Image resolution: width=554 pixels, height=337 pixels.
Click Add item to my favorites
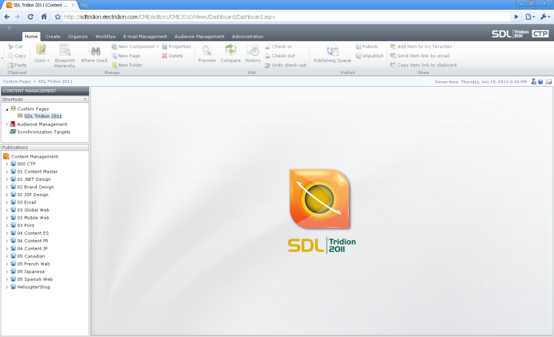(421, 47)
